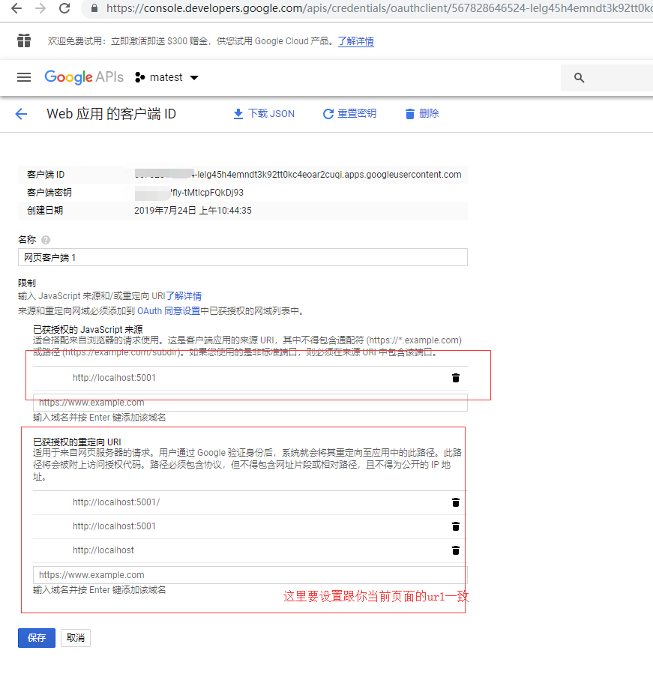Click the 已获授权的 JavaScript 来源 heading

pos(88,329)
